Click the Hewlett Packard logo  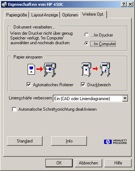point(115,142)
